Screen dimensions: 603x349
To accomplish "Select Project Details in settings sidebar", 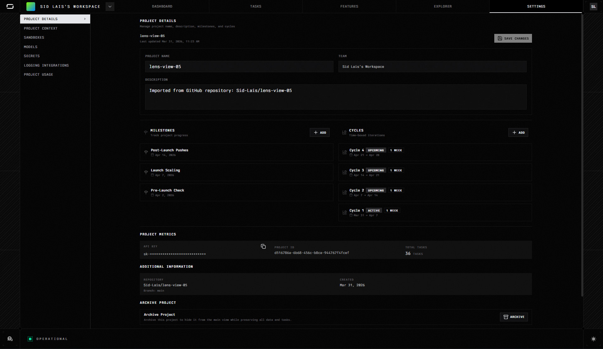I will click(x=55, y=19).
